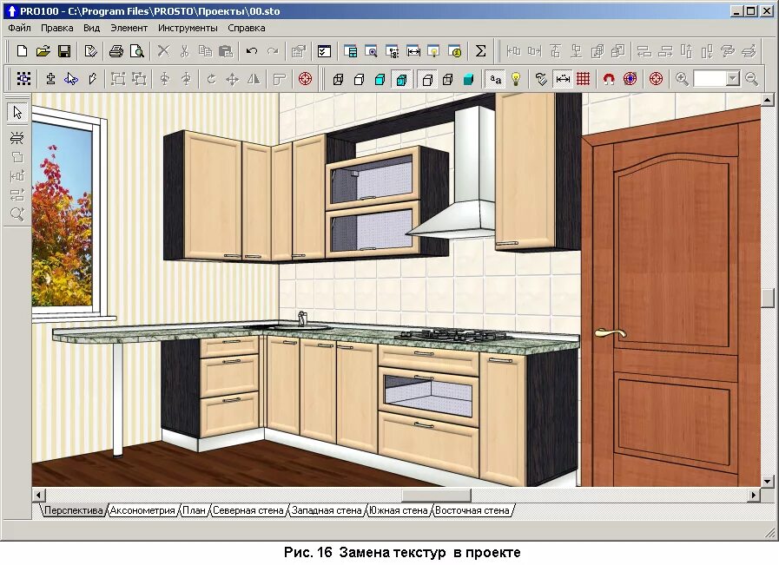779x565 pixels.
Task: Click the red target center icon on left toolbar
Action: 305,78
